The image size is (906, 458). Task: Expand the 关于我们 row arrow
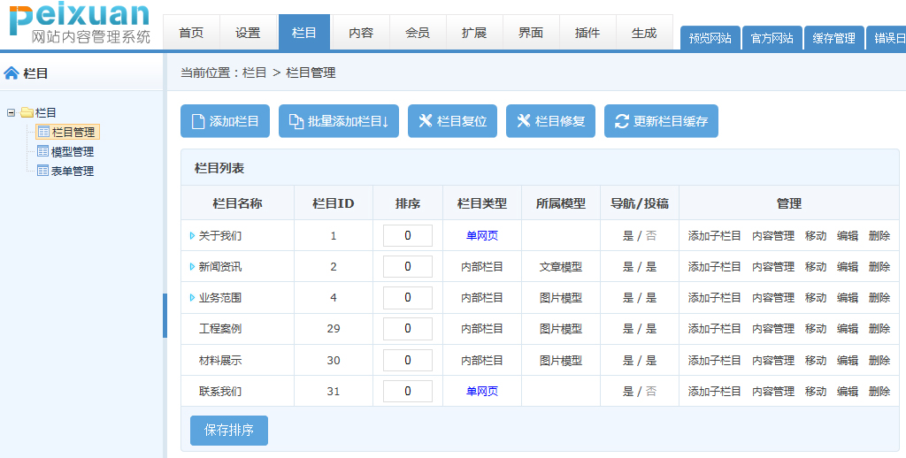192,236
